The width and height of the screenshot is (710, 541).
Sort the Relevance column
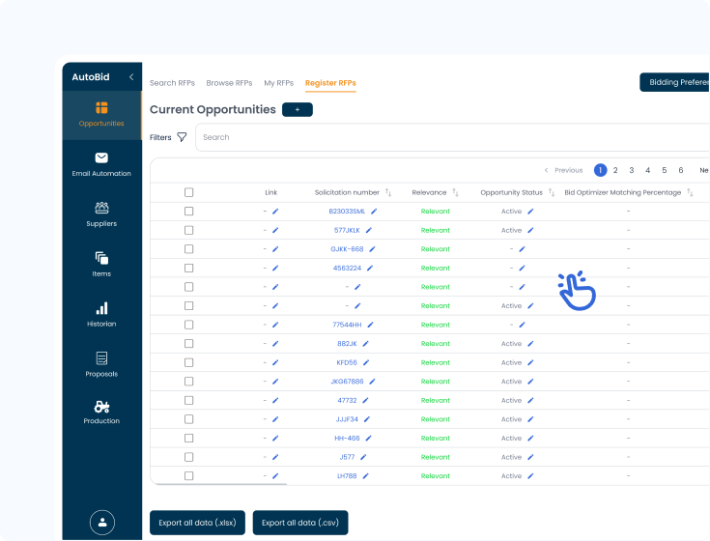(x=455, y=192)
